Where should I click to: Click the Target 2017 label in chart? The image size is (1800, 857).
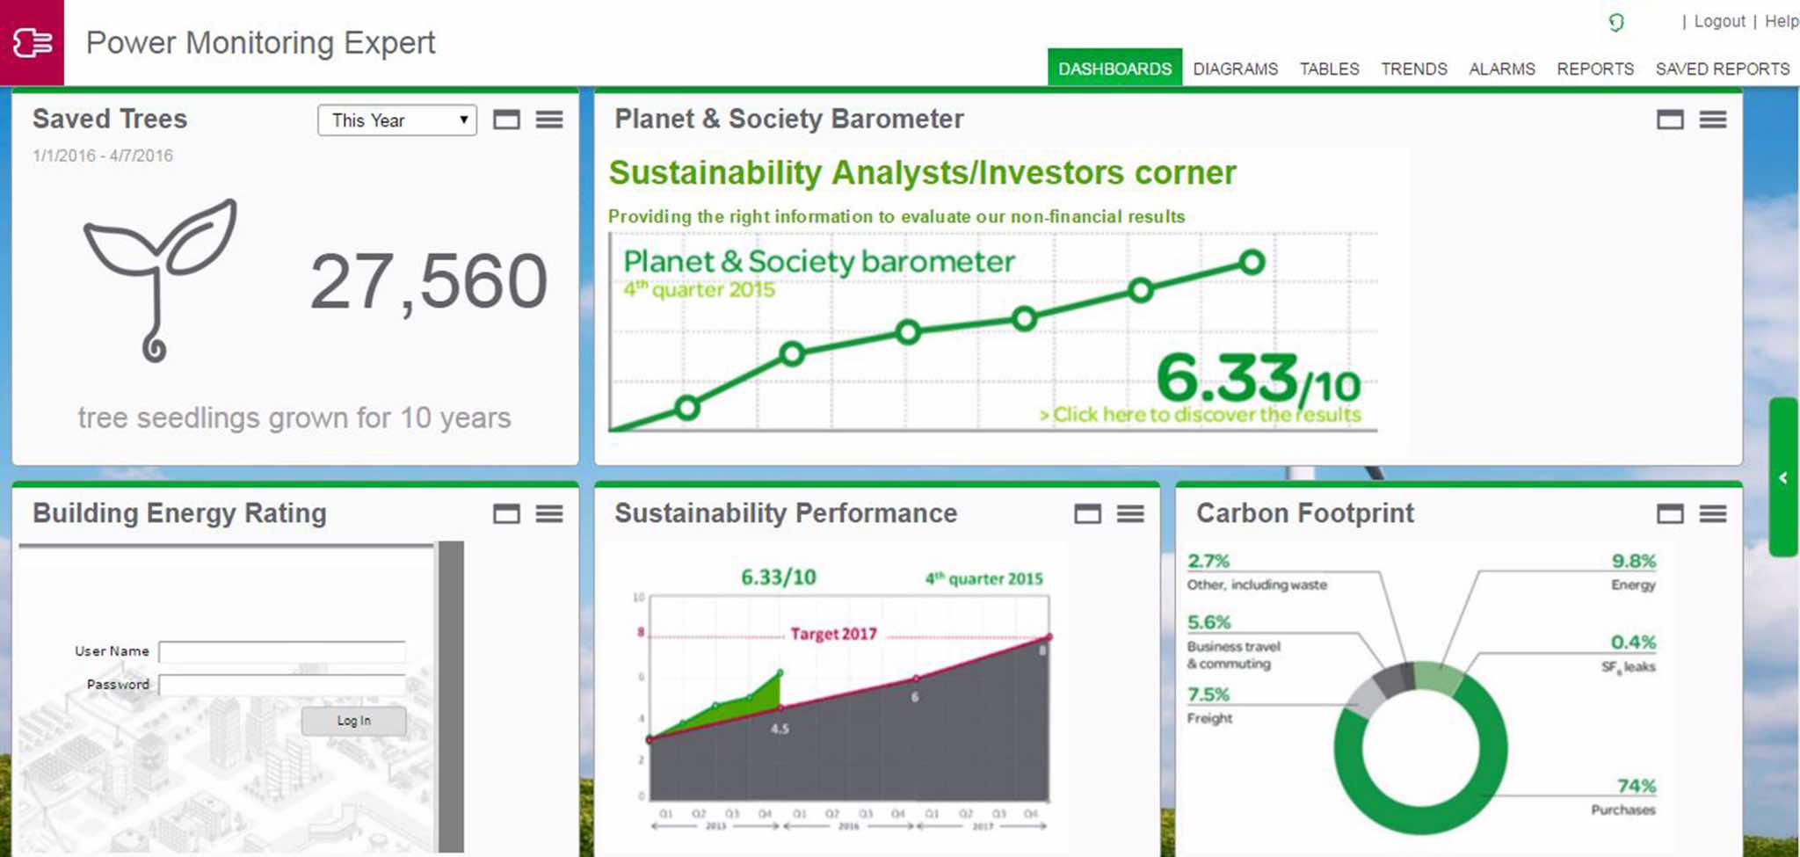tap(833, 634)
